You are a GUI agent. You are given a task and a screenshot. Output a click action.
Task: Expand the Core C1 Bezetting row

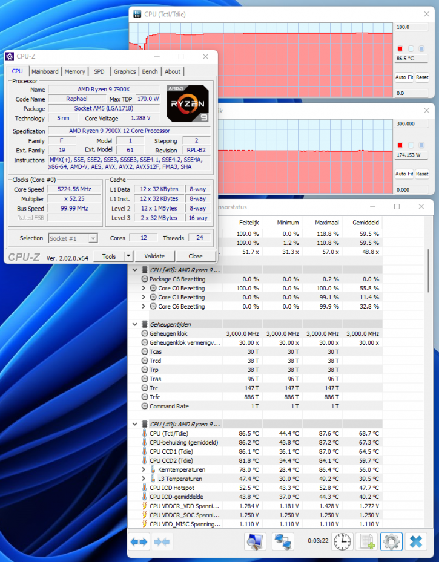(x=144, y=297)
